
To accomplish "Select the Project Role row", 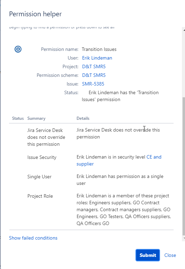I will click(x=91, y=210).
